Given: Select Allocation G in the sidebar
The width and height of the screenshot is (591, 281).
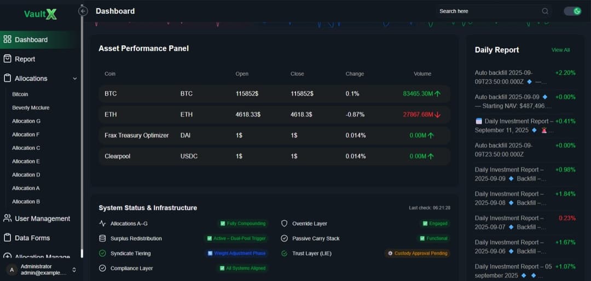Looking at the screenshot, I should pyautogui.click(x=26, y=121).
